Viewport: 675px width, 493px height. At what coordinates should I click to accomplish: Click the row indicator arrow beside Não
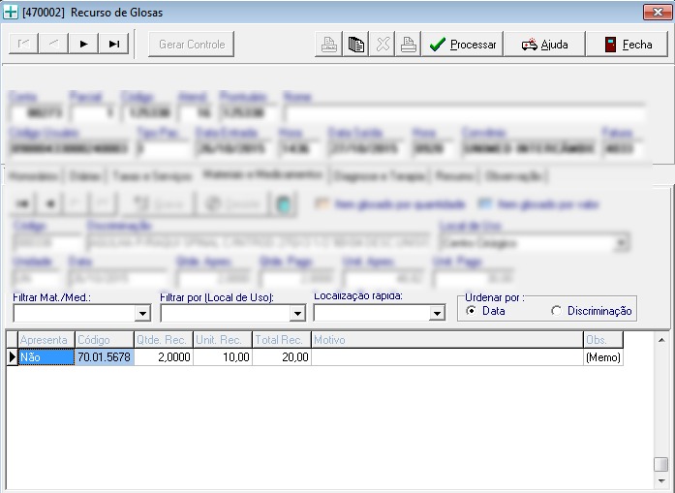[x=12, y=357]
